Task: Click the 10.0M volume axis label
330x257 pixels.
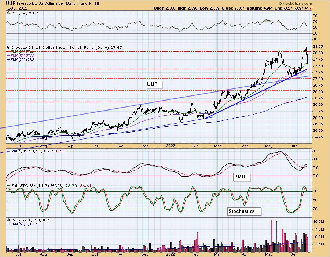Action: (318, 222)
